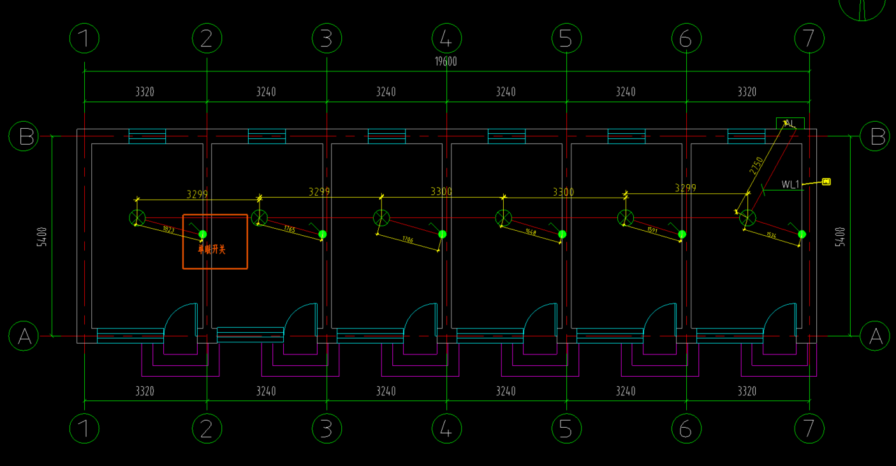Select yellow tag attached to WL1 label

click(x=826, y=182)
